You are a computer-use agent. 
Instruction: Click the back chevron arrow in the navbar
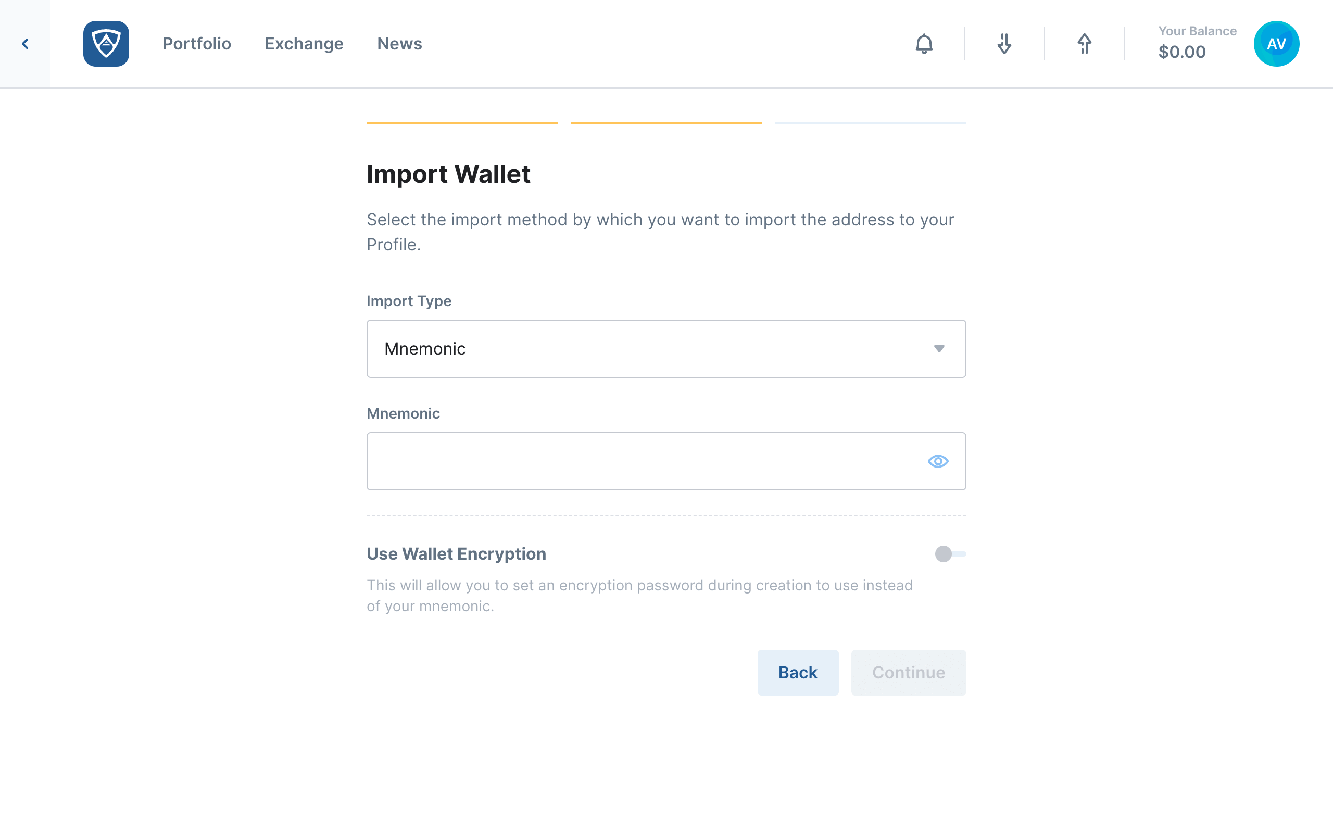click(x=25, y=44)
